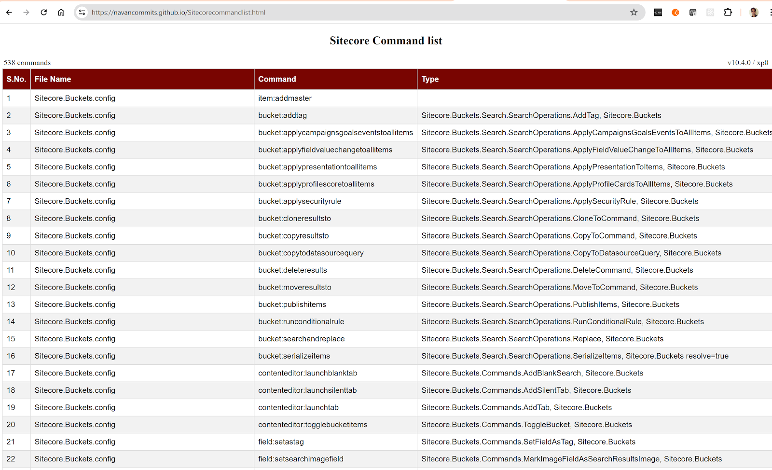
Task: Open the Extensions puzzle icon
Action: tap(728, 13)
